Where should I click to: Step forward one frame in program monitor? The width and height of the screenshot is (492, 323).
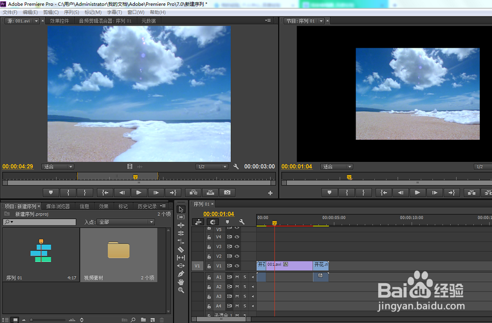[434, 193]
